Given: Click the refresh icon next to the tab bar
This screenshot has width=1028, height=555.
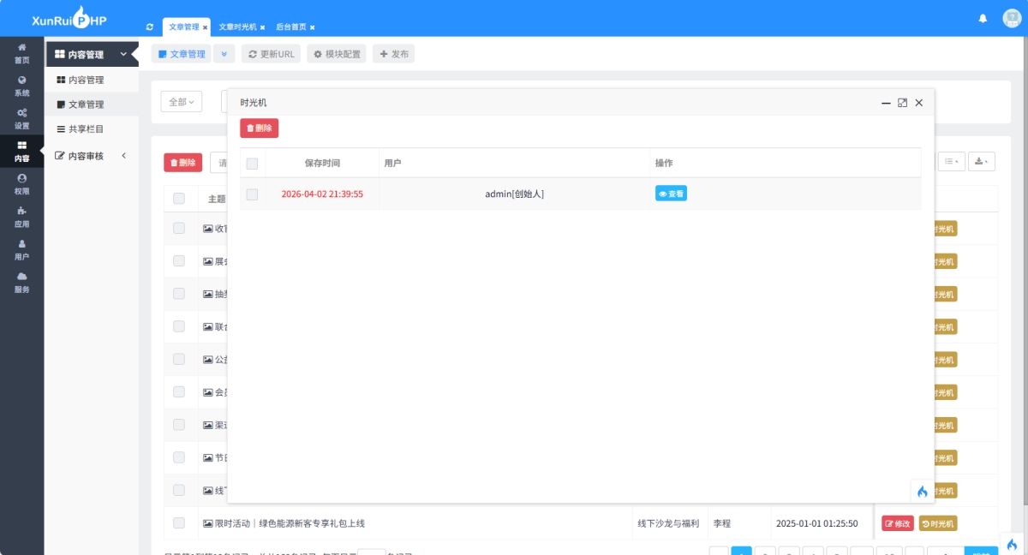Looking at the screenshot, I should [148, 27].
